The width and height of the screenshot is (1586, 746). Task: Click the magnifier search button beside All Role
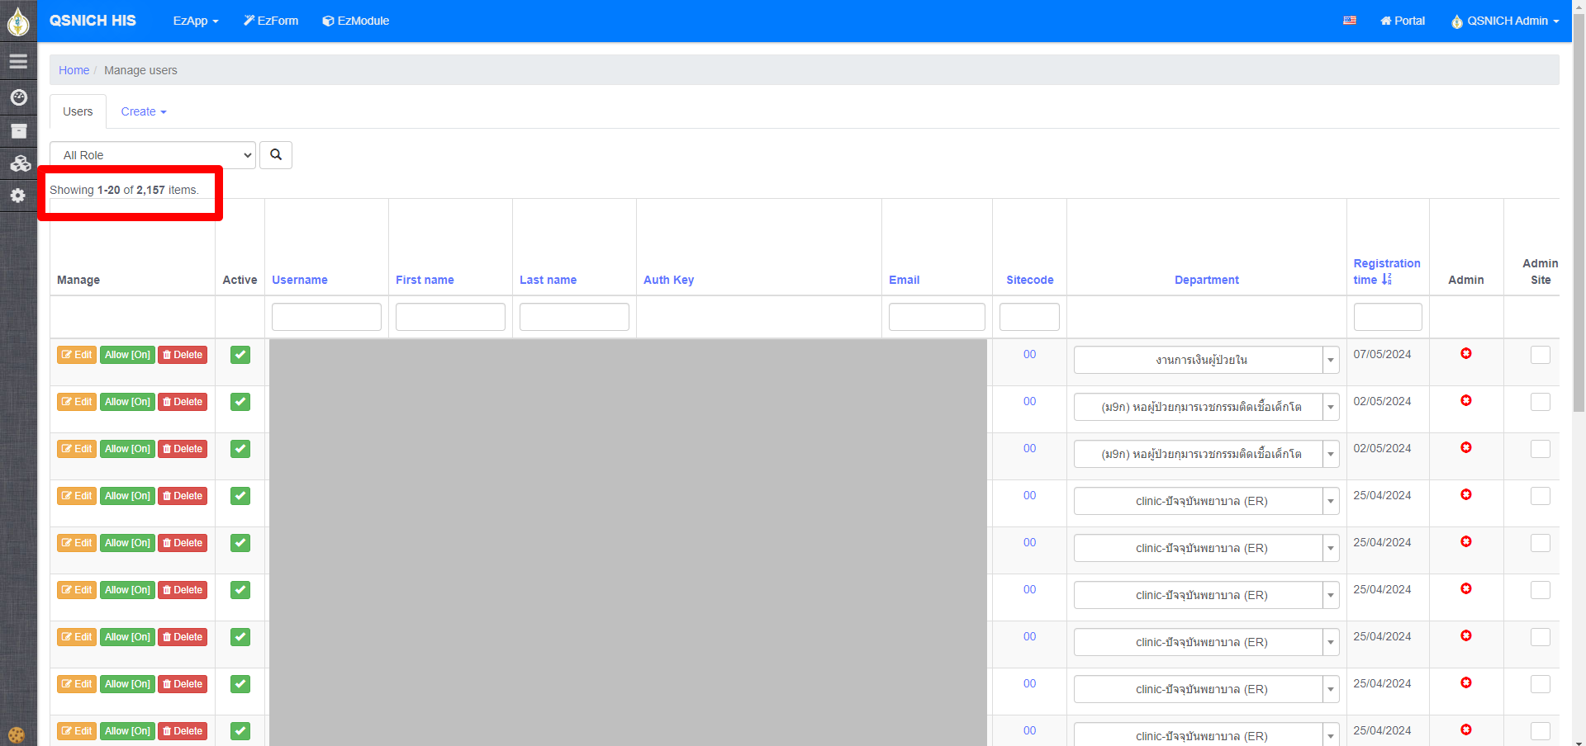276,155
